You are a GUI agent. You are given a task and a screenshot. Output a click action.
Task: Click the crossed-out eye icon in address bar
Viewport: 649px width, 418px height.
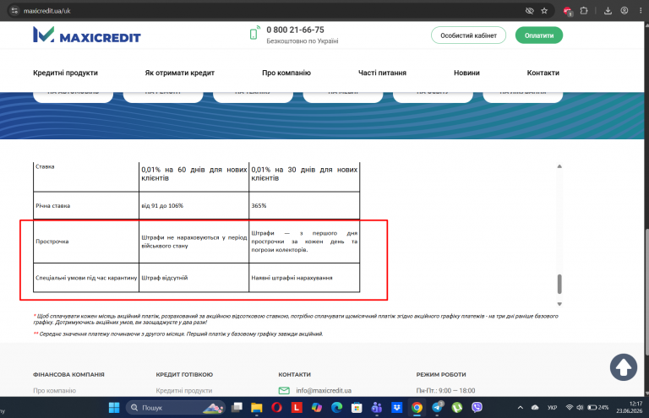click(529, 11)
